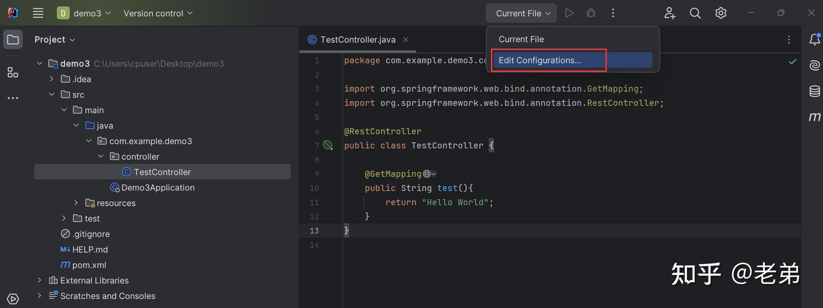
Task: Open the Maven tool window
Action: click(814, 117)
